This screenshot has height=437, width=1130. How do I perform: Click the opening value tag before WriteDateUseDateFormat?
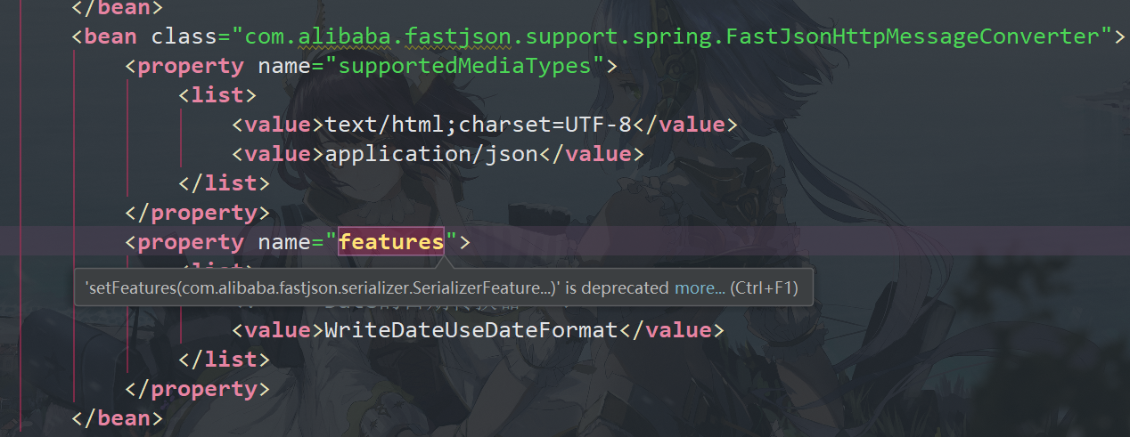[x=277, y=330]
